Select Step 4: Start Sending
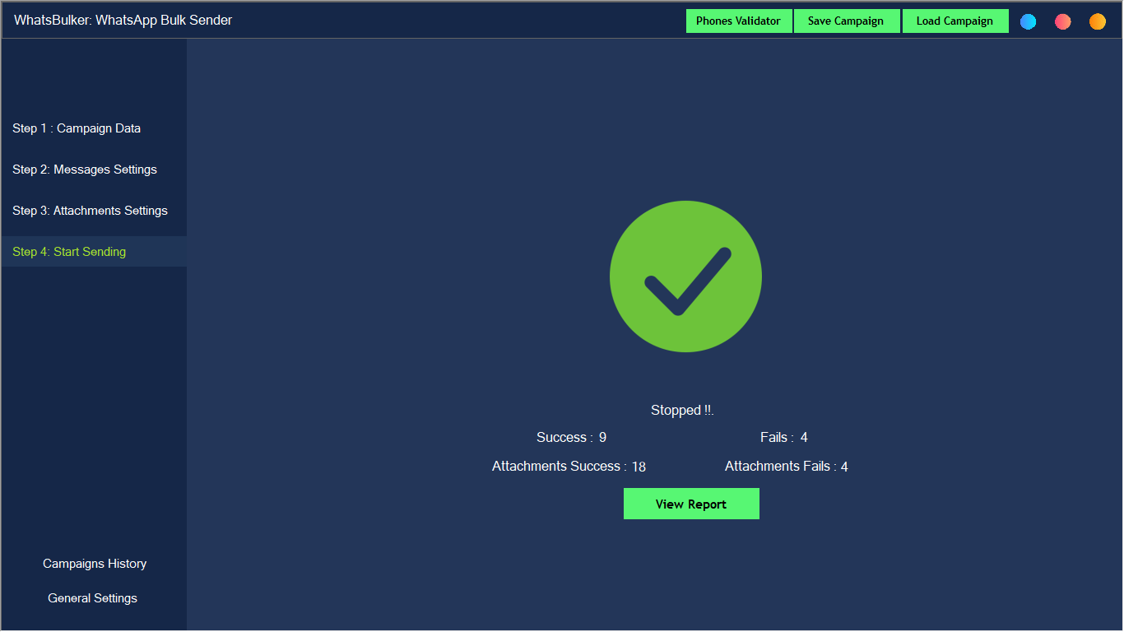 click(94, 252)
